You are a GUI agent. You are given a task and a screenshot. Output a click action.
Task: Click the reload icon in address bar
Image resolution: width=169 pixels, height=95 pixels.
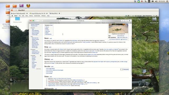(100, 21)
